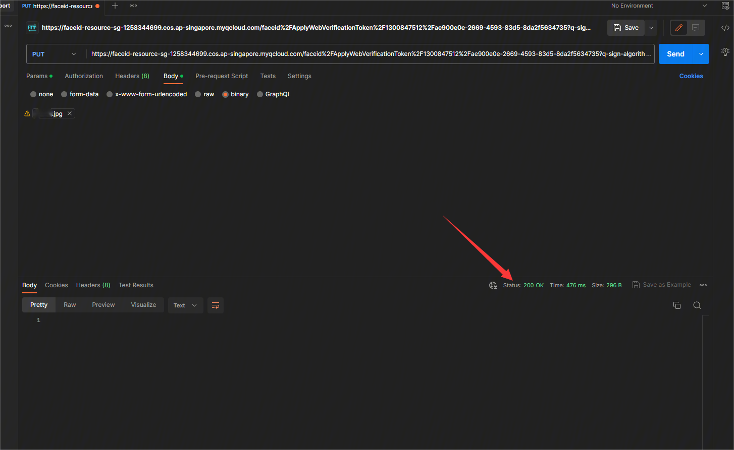Click the pencil edit mode icon
The image size is (734, 450).
[x=678, y=28]
